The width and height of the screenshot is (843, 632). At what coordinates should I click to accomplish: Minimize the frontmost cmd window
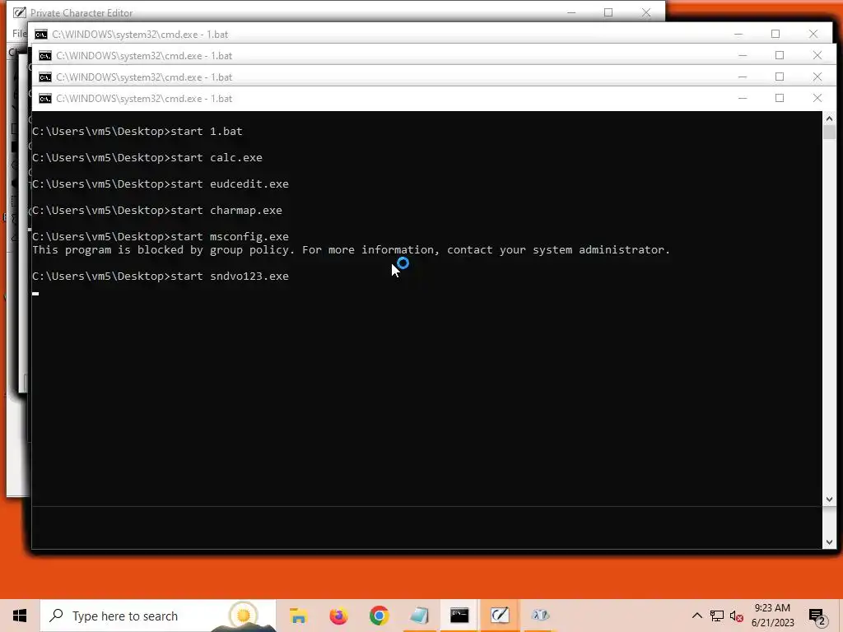tap(743, 99)
